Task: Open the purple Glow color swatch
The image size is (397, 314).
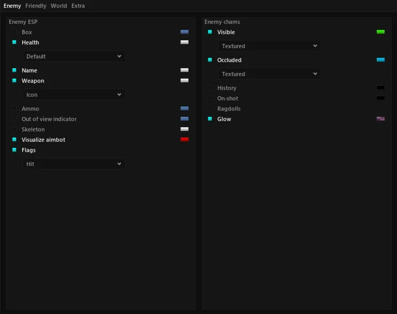Action: pyautogui.click(x=380, y=118)
